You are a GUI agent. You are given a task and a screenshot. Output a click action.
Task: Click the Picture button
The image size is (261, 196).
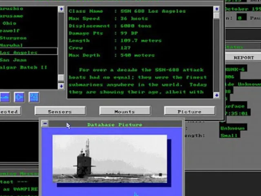pos(190,111)
